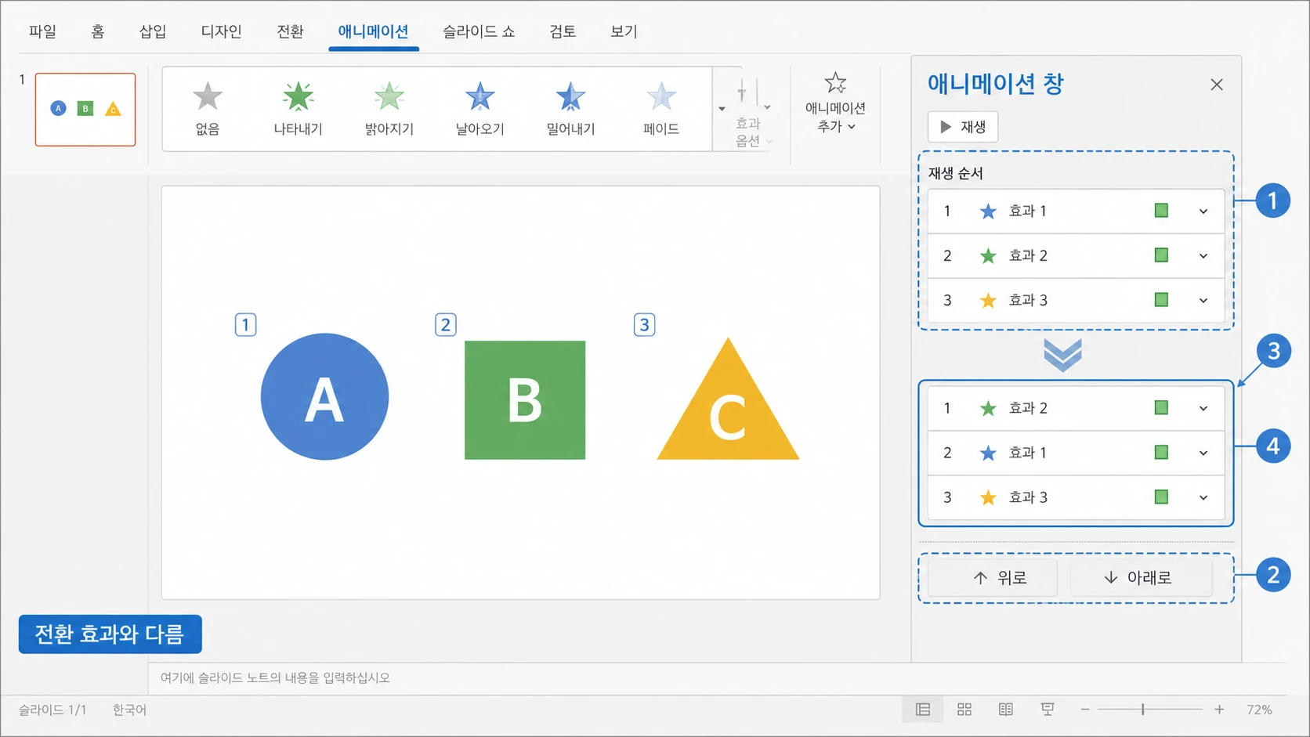Select the blue circle A shape
Image resolution: width=1310 pixels, height=737 pixels.
(324, 396)
